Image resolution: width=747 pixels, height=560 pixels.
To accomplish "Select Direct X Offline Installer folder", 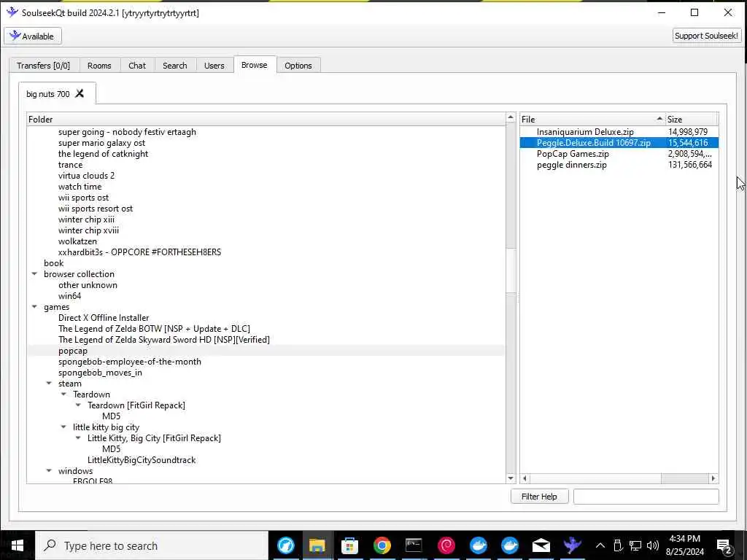I will [x=104, y=318].
